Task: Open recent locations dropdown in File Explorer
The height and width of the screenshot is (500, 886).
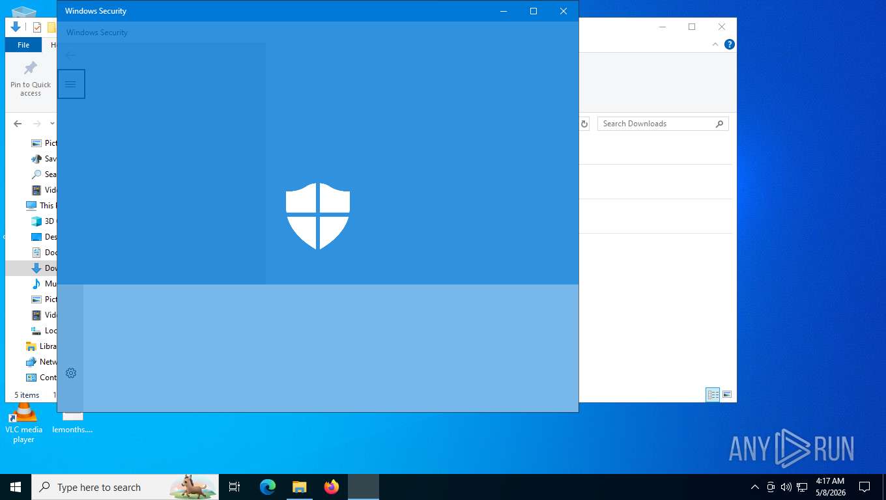Action: pos(52,124)
